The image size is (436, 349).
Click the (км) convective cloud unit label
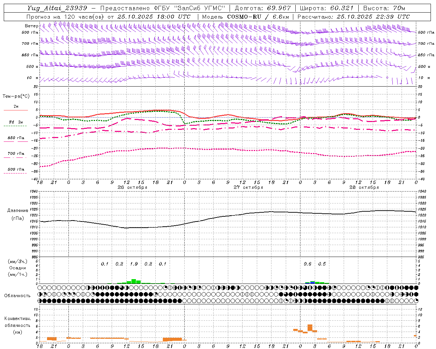18,332
